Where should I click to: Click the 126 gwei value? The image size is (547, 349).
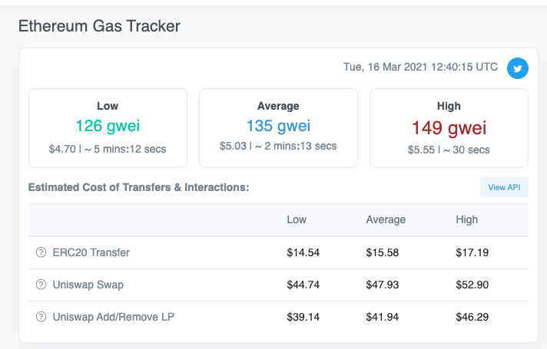tap(108, 126)
